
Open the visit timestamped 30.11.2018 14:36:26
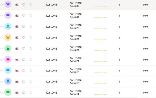(76, 38)
